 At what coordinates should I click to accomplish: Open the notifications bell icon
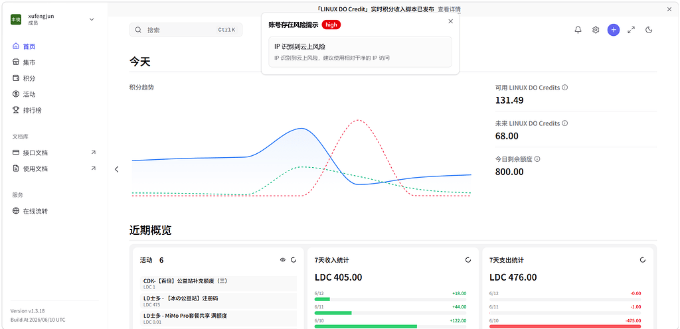point(578,30)
